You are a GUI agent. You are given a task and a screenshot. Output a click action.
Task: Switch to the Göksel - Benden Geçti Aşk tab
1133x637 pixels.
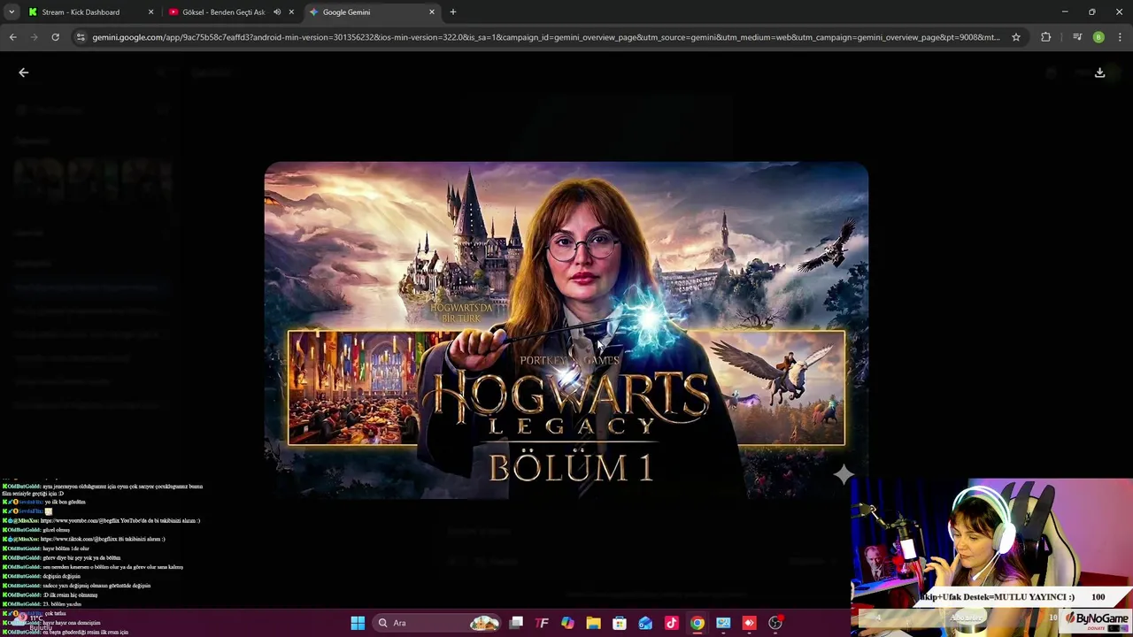[223, 12]
